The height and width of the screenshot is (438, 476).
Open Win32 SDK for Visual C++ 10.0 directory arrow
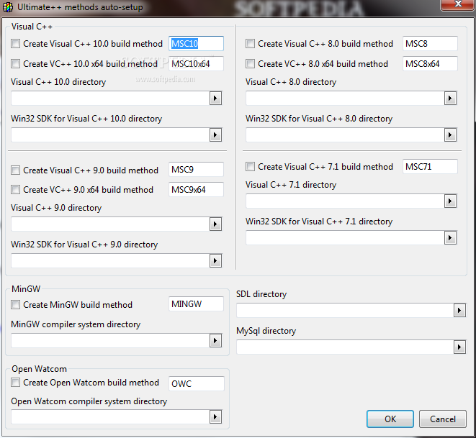click(215, 135)
